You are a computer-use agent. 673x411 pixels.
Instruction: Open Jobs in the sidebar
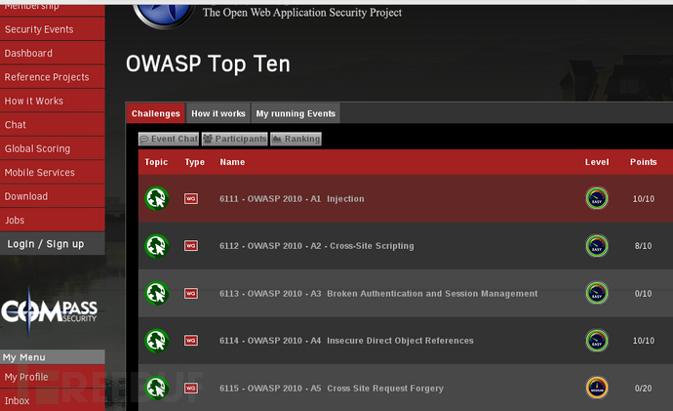(x=53, y=220)
